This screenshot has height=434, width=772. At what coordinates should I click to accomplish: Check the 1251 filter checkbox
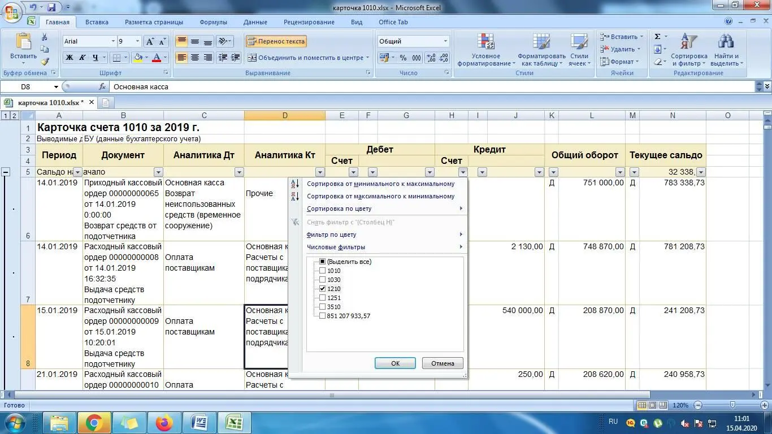click(323, 298)
